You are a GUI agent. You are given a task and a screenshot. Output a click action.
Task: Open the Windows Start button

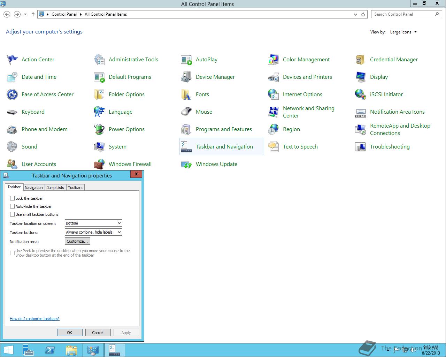[x=9, y=350]
